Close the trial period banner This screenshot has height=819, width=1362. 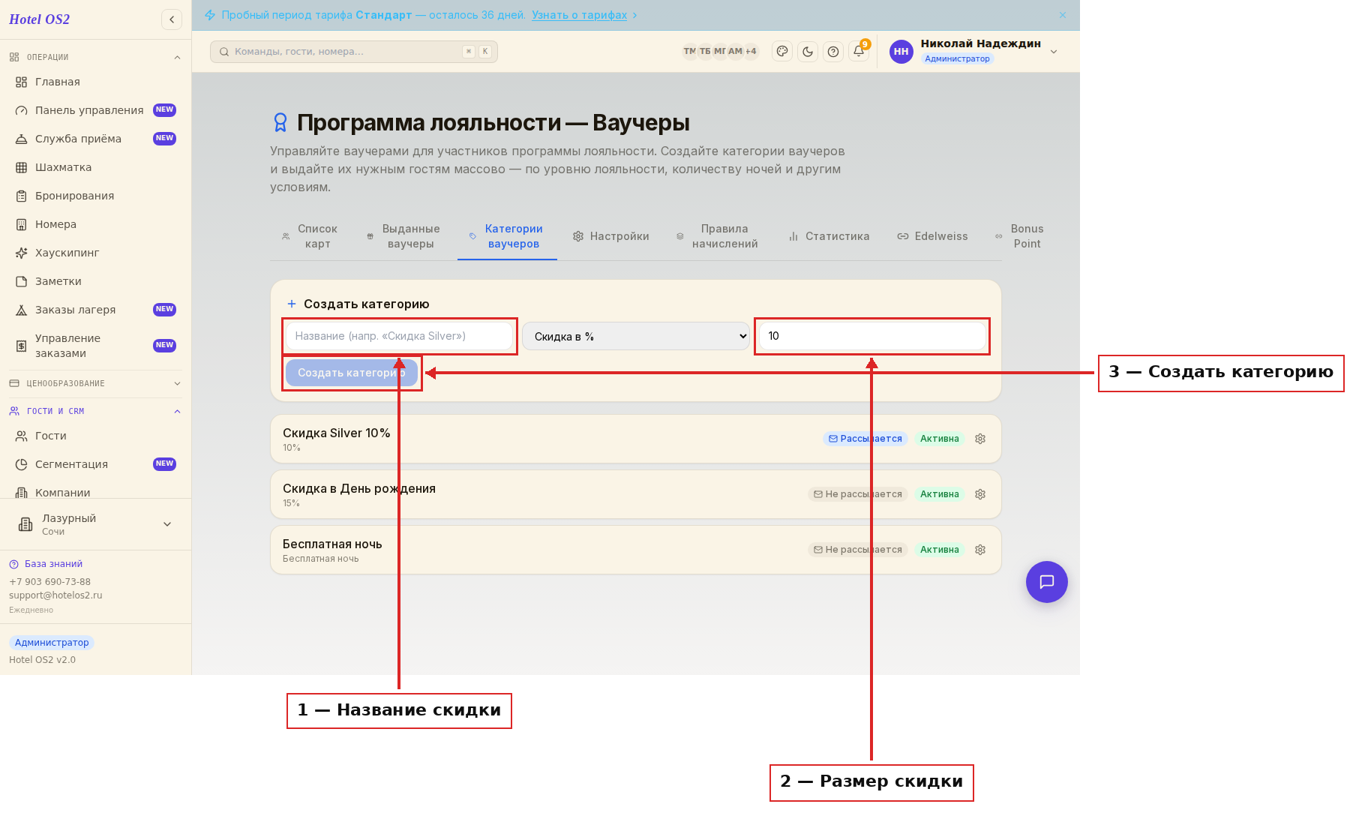click(1063, 15)
